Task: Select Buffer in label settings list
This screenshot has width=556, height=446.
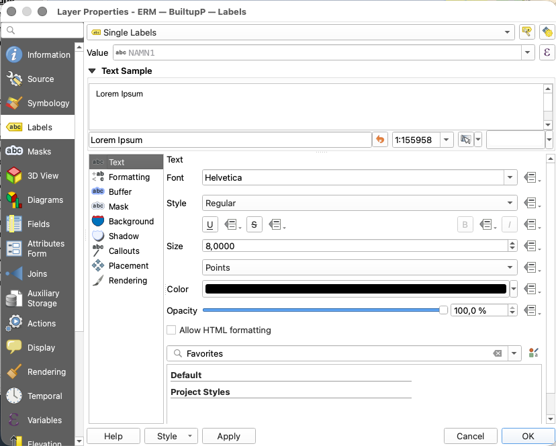Action: click(x=120, y=192)
